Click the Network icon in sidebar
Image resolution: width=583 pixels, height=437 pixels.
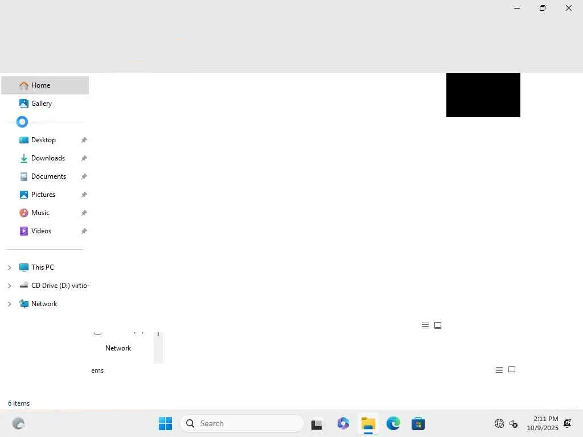tap(24, 304)
